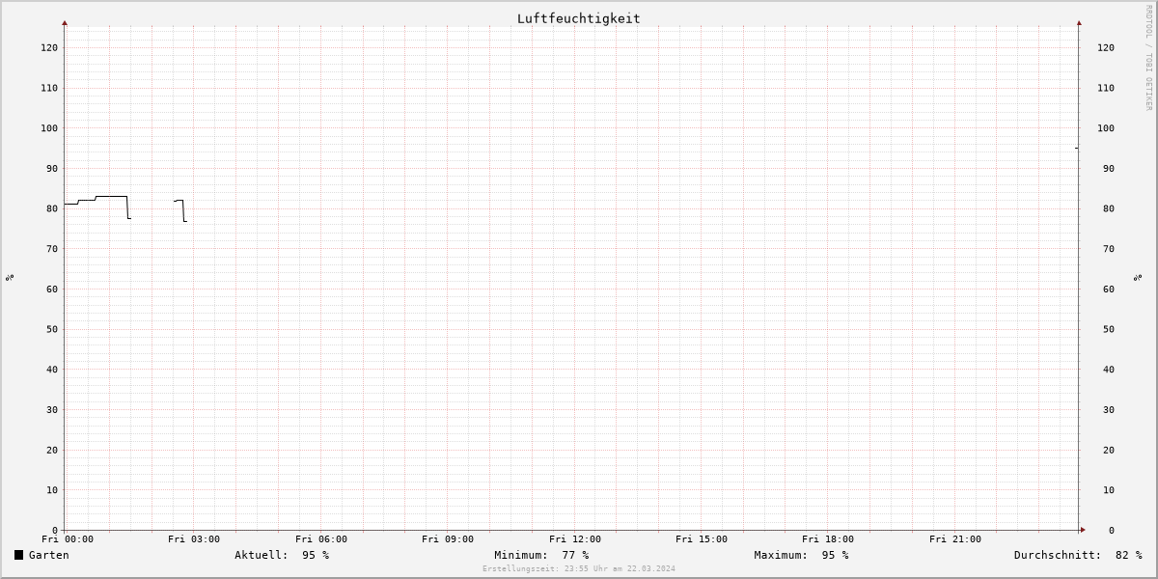The width and height of the screenshot is (1158, 579).
Task: Click the Minimum: 77 % value
Action: tap(541, 555)
